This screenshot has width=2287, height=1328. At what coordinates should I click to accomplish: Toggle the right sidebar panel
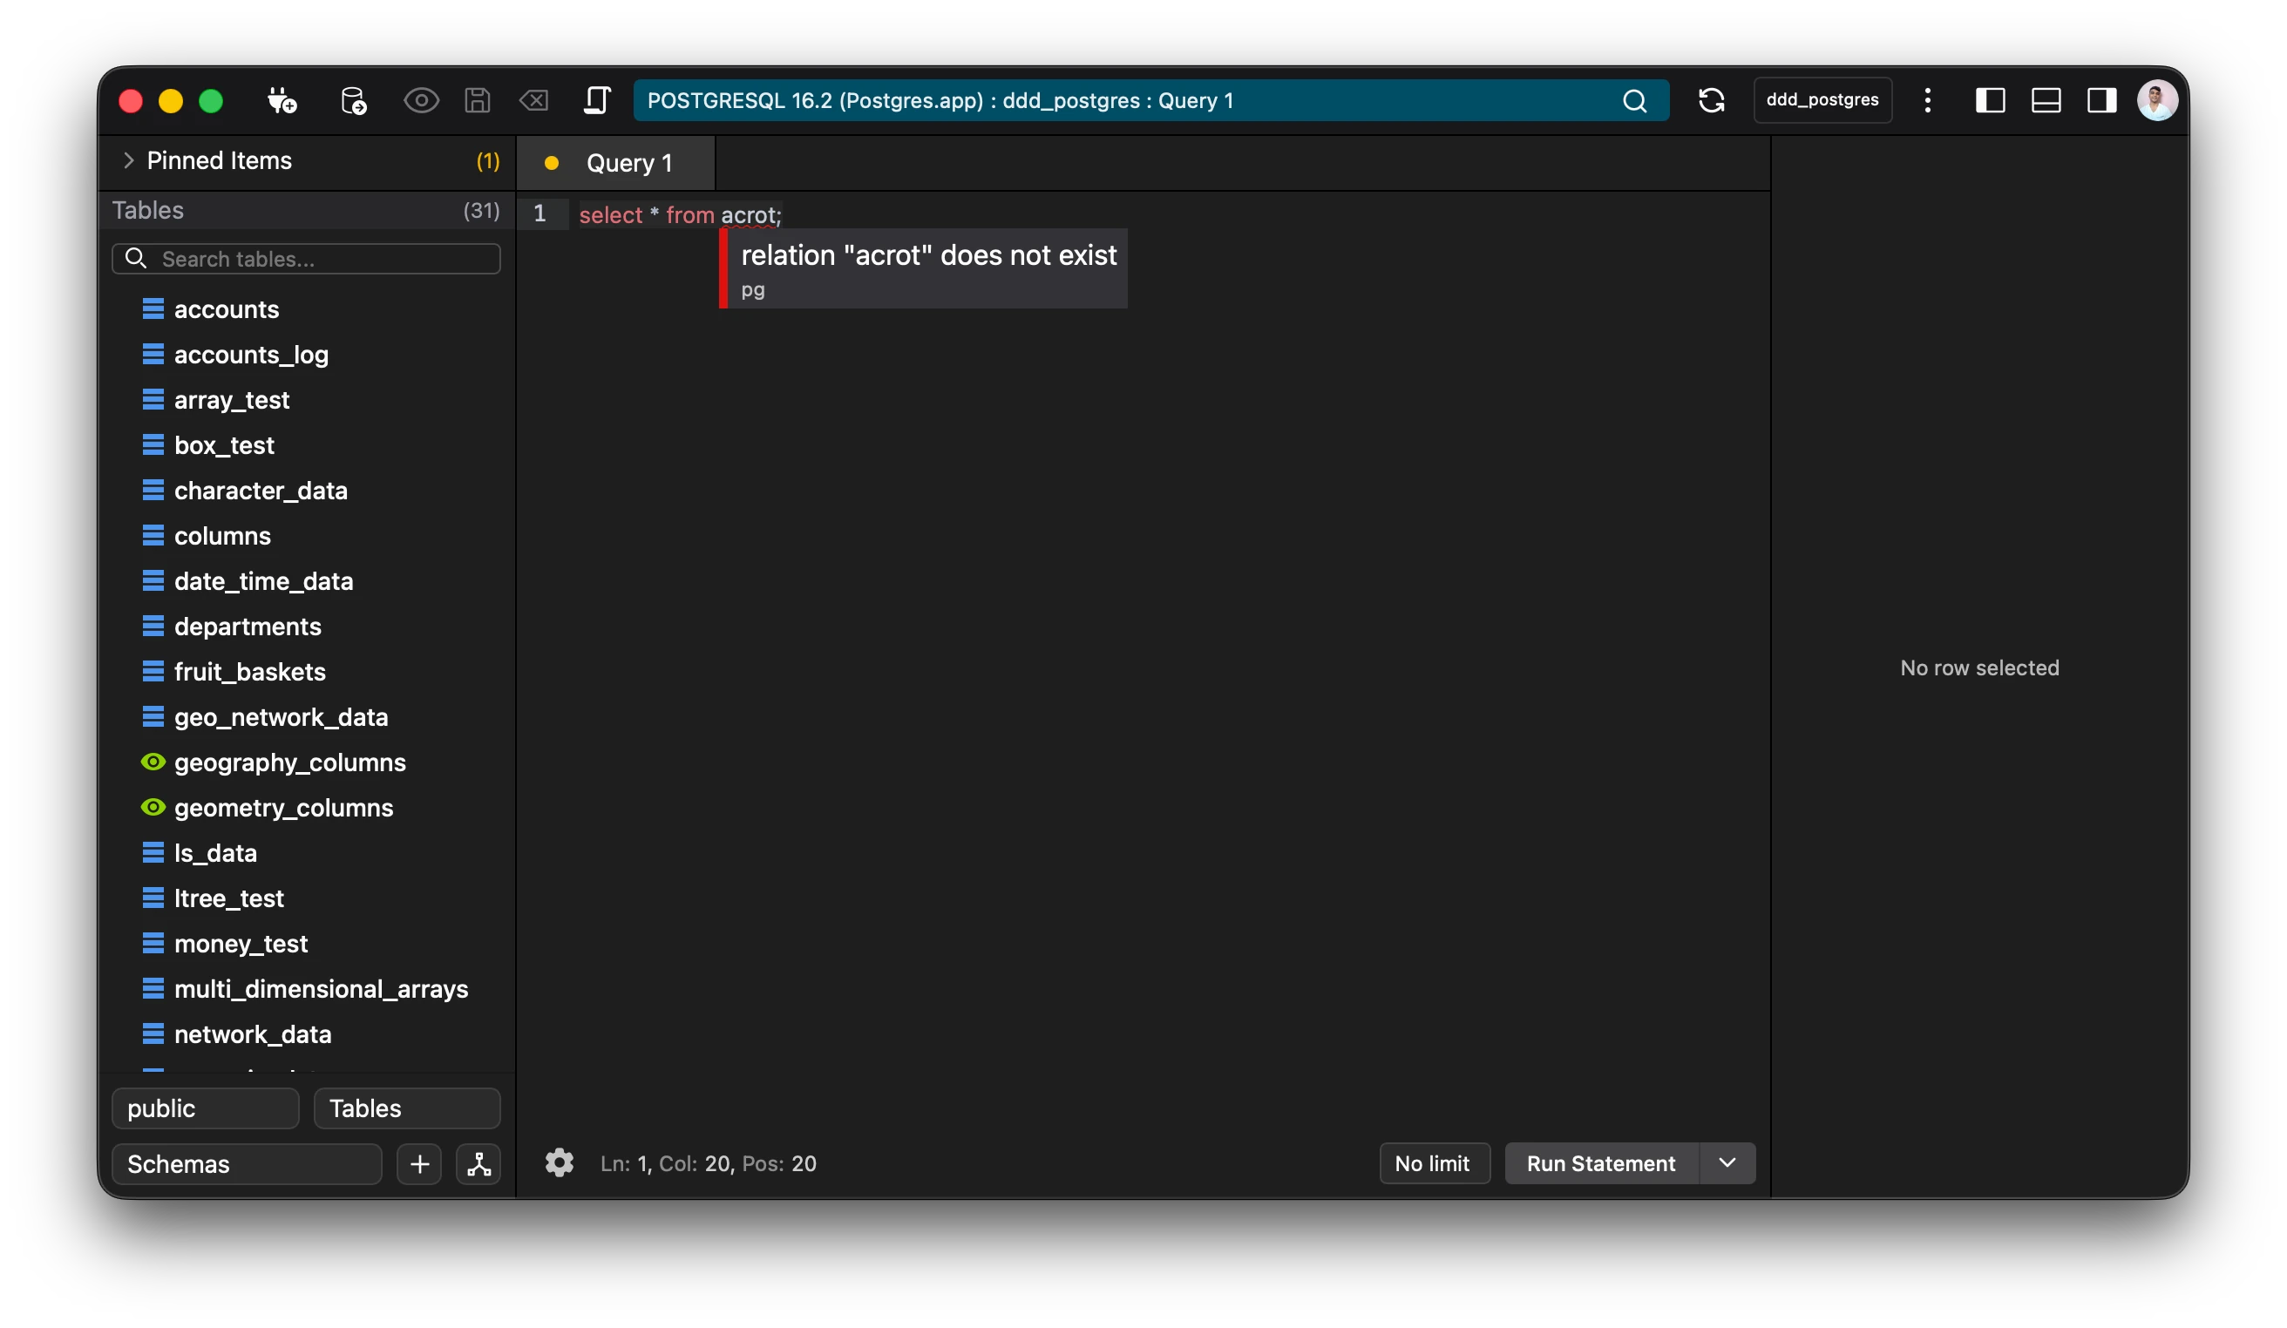2102,101
